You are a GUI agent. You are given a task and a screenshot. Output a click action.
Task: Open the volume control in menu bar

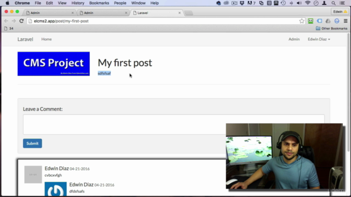(299, 3)
